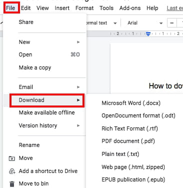Open the Tools menu
The width and height of the screenshot is (183, 188).
pos(106,8)
